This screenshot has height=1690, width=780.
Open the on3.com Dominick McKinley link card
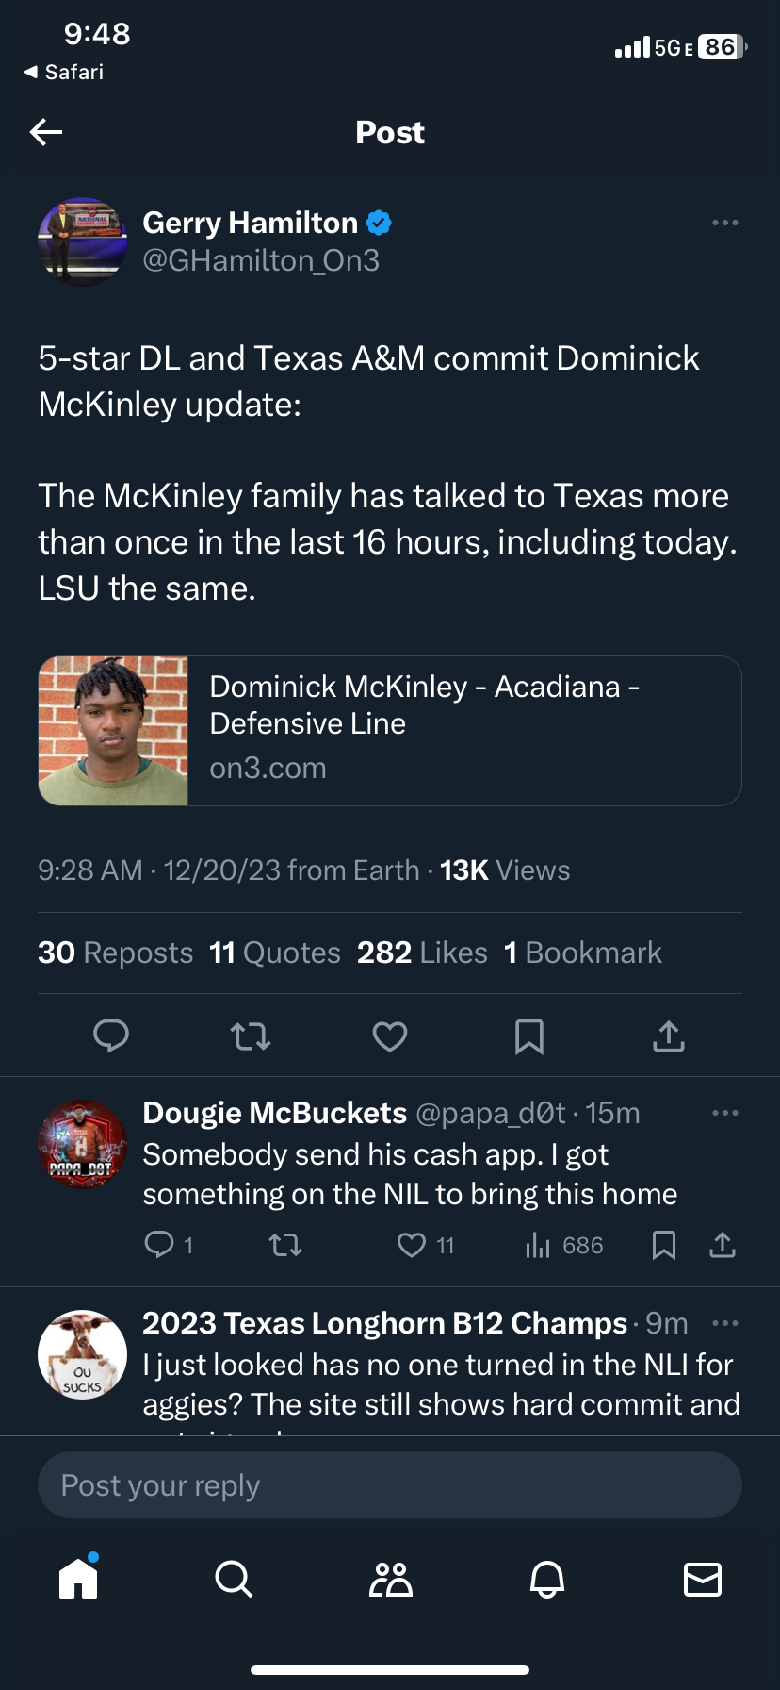click(390, 731)
